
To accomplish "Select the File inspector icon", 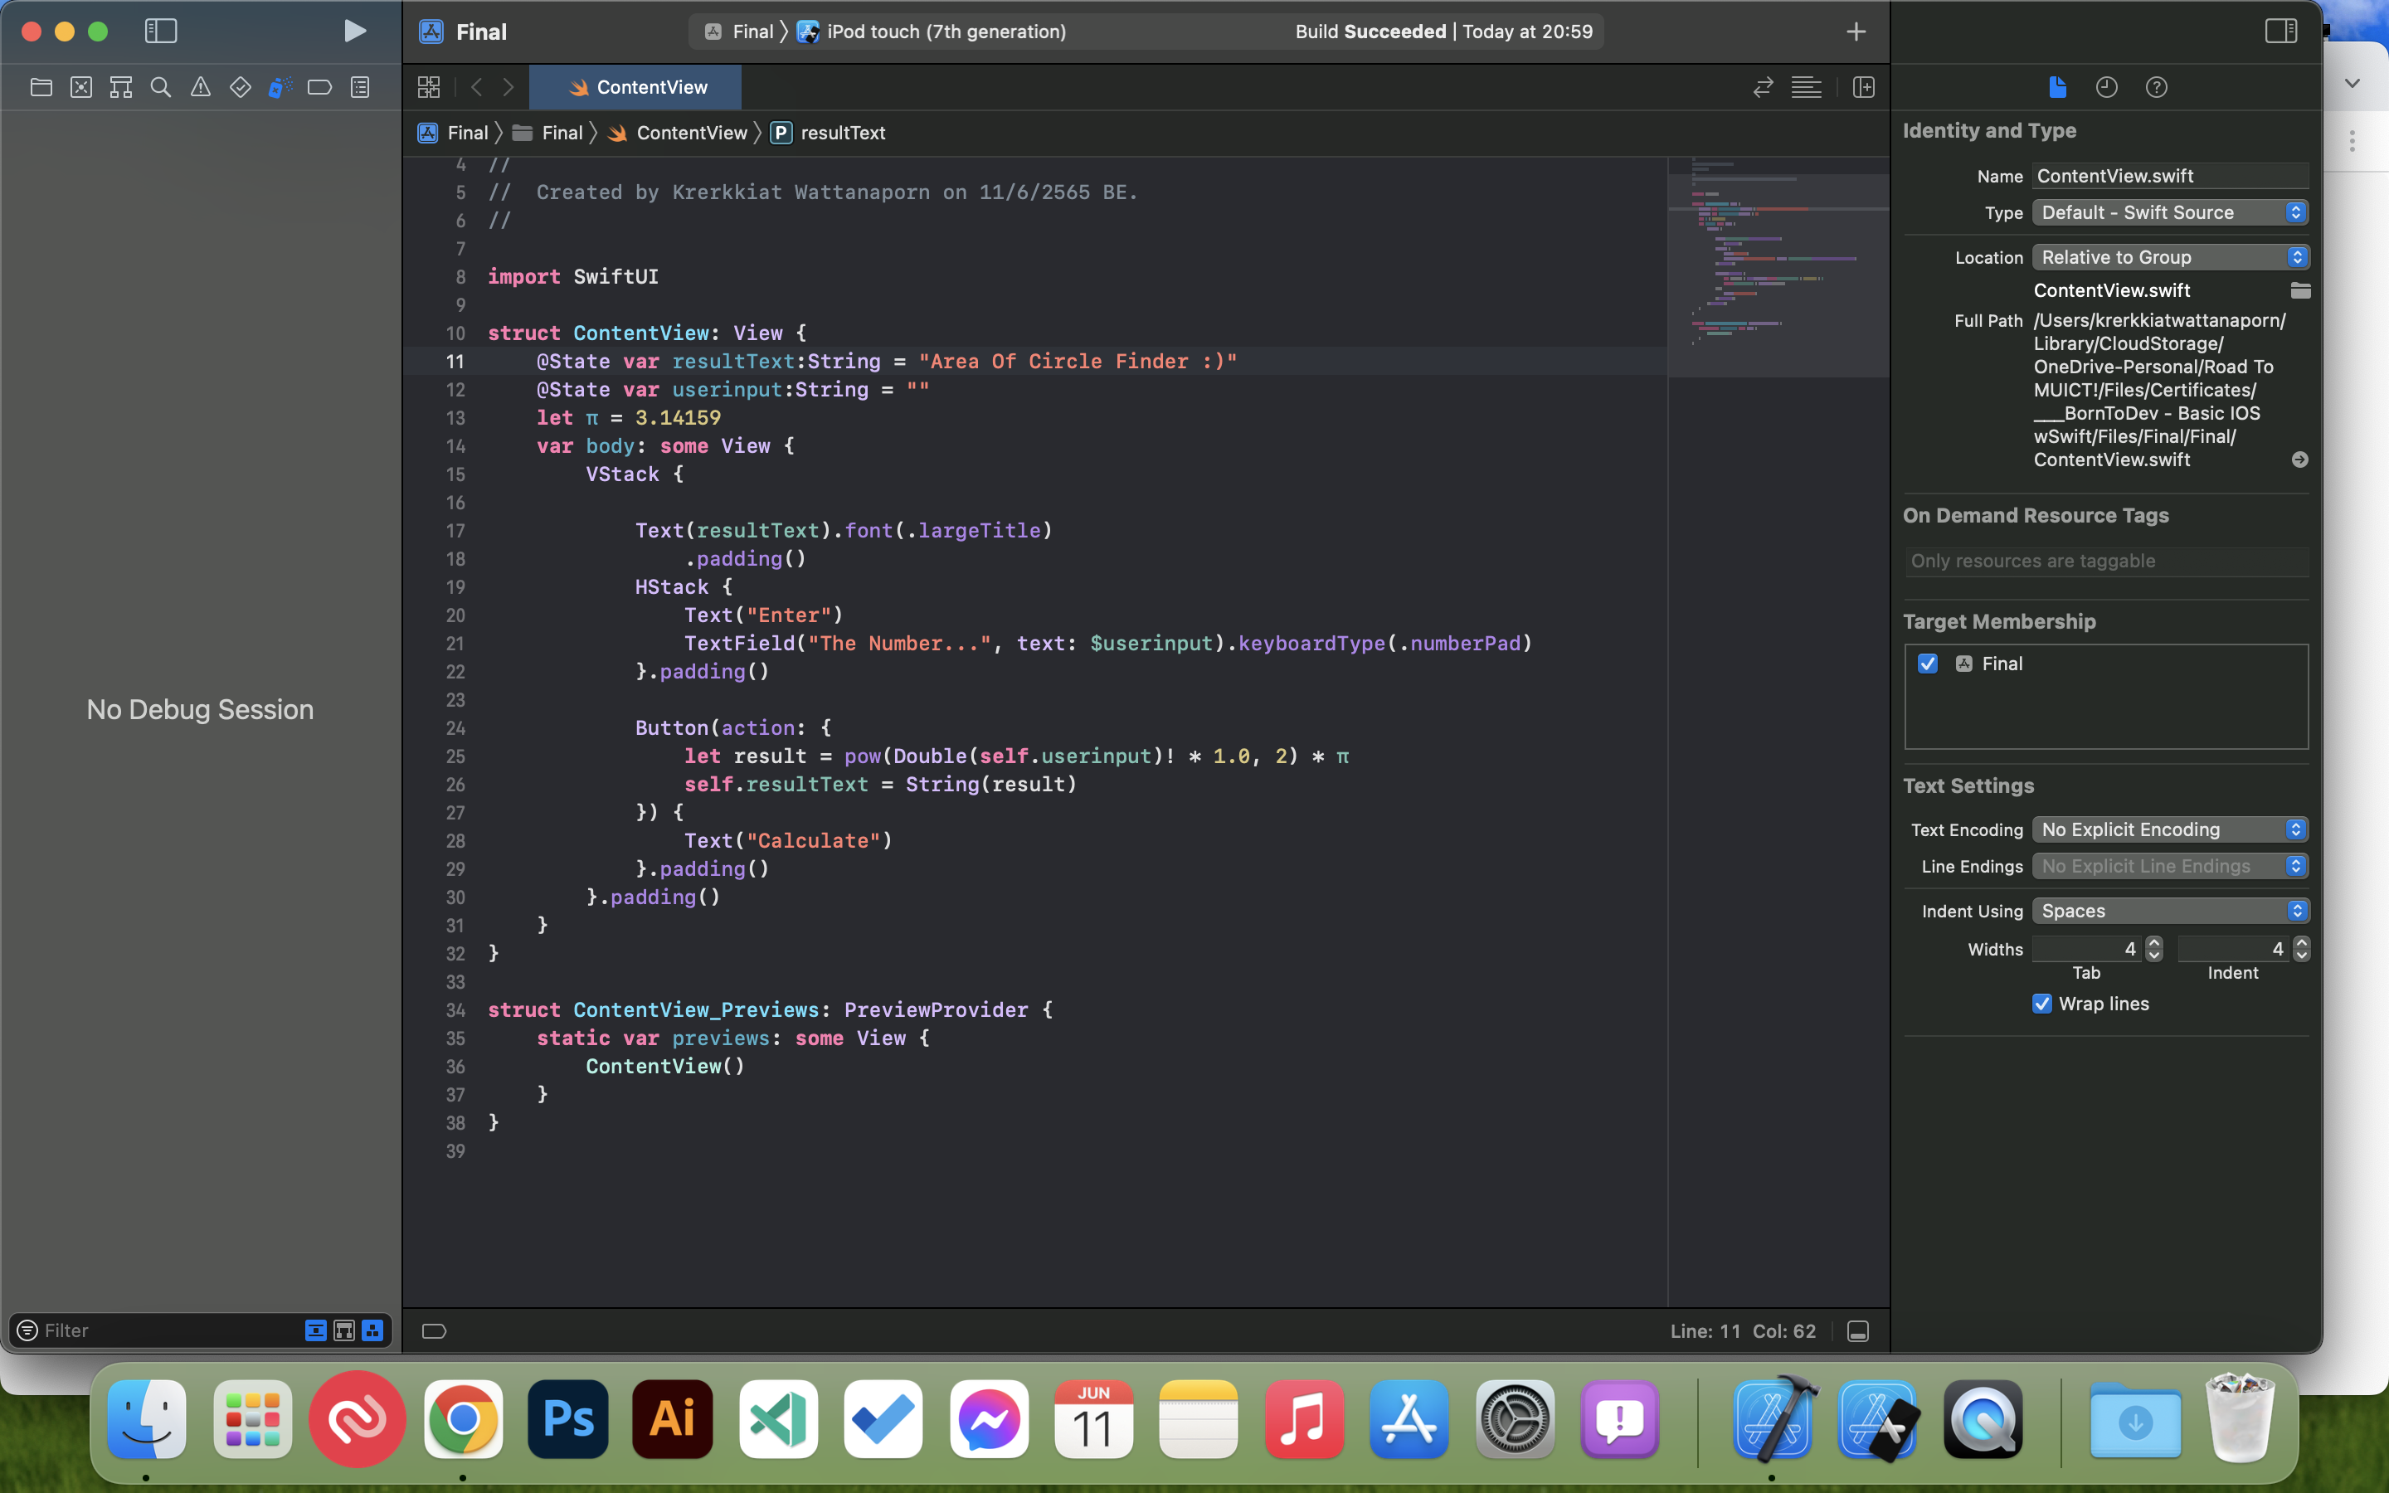I will coord(2057,87).
